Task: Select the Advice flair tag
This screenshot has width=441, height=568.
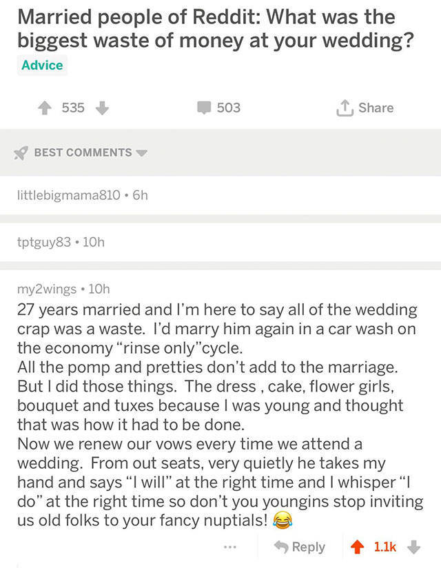Action: pyautogui.click(x=42, y=65)
